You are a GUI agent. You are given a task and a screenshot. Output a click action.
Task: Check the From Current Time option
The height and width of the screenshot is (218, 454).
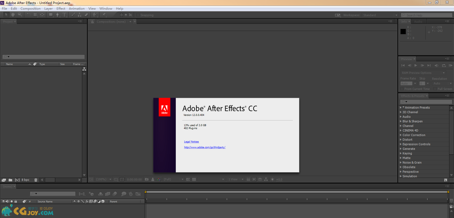(x=402, y=89)
